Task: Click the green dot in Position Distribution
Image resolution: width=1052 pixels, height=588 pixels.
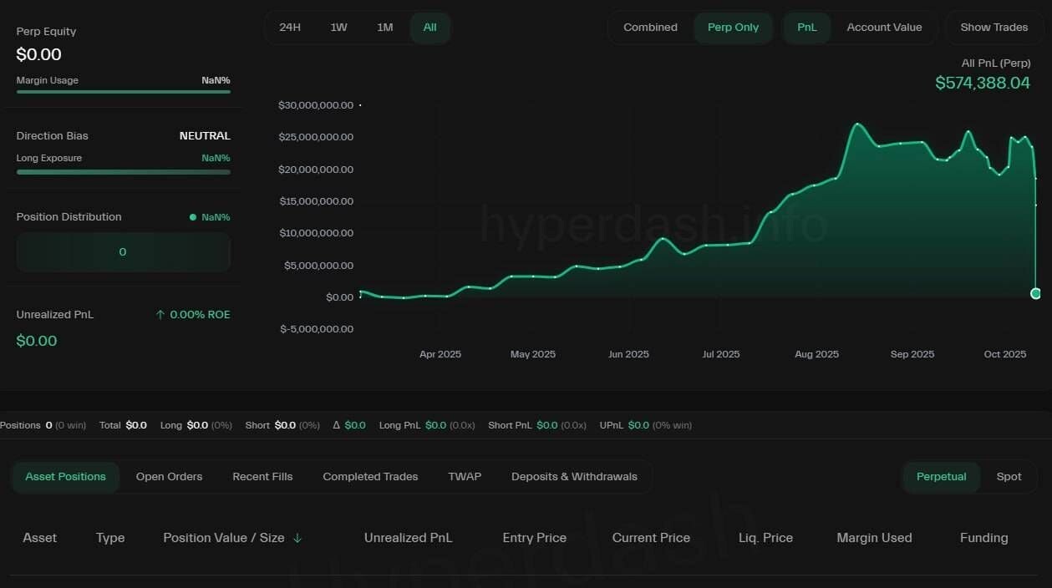Action: 193,217
